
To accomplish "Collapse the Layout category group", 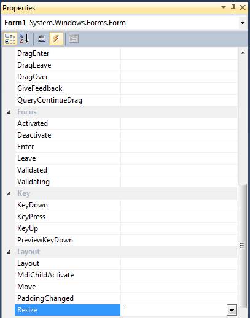I will [9, 252].
